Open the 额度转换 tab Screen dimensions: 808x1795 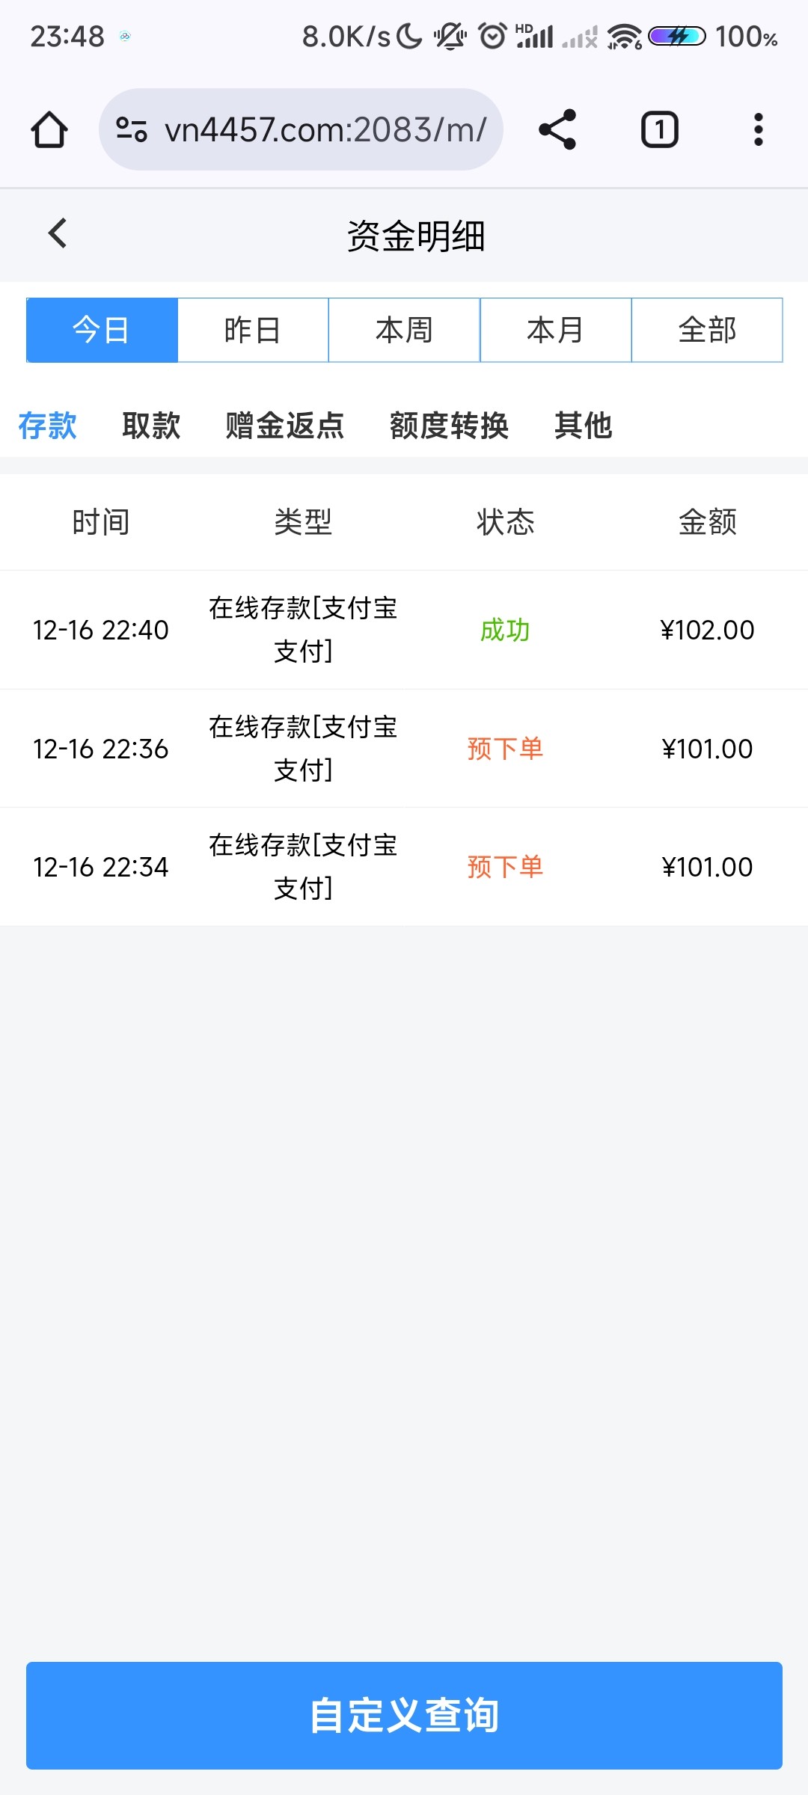(x=449, y=426)
